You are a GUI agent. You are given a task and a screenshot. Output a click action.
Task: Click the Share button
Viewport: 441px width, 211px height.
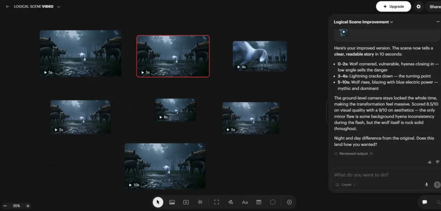434,6
